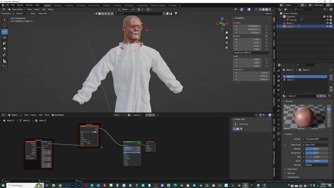334x188 pixels.
Task: Click the outliner filter funnel icon
Action: tap(325, 9)
